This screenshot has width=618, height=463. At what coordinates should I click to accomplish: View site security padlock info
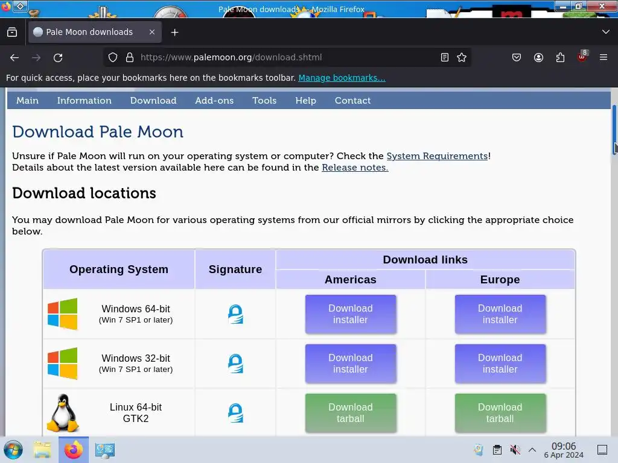[130, 57]
